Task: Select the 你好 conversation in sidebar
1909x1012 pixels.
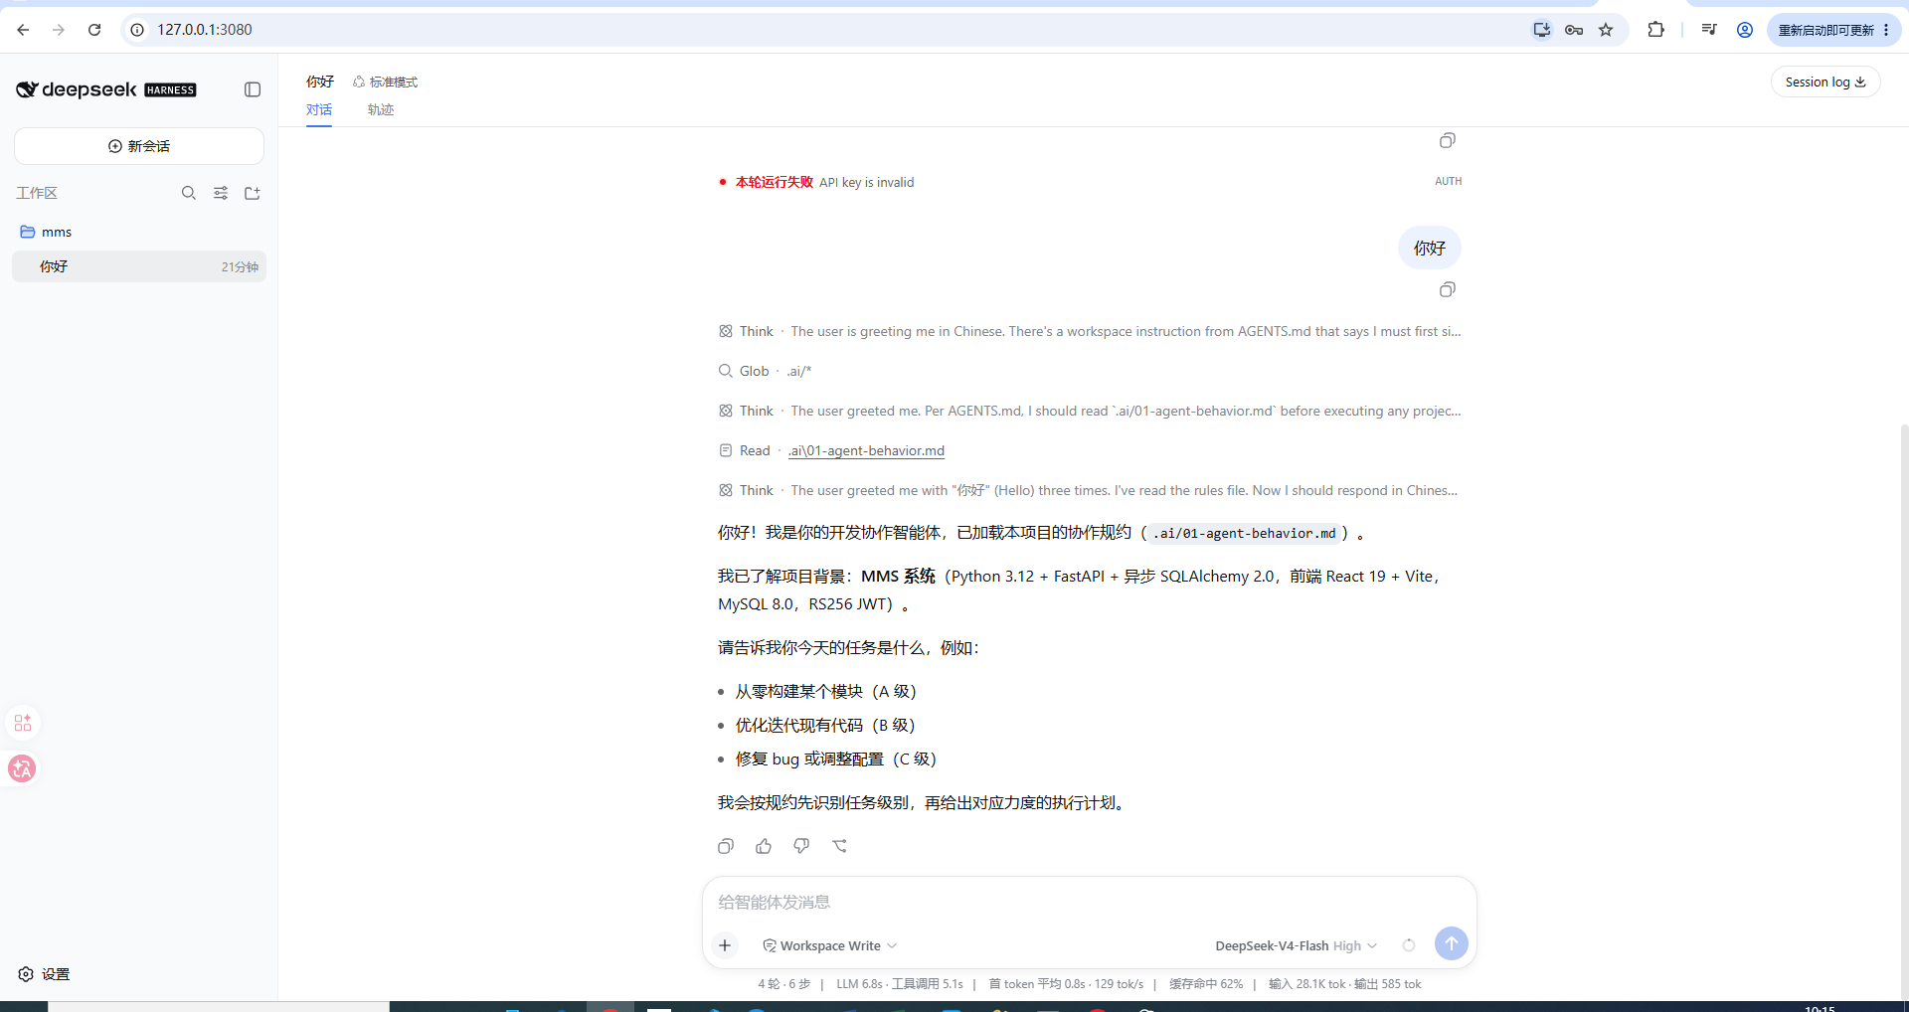Action: tap(139, 266)
